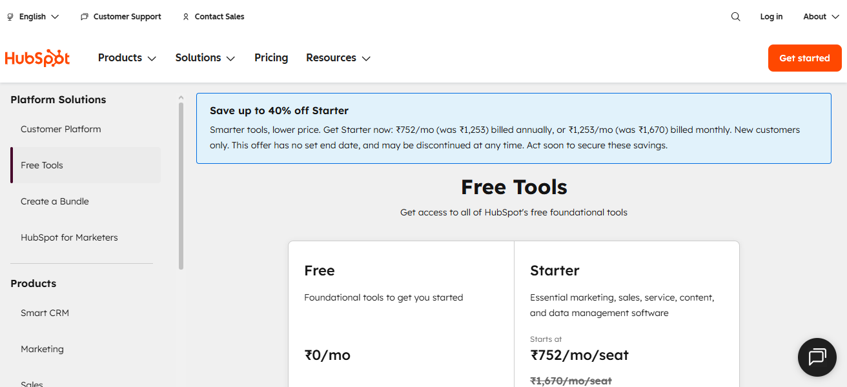Click the HubSpot logo
This screenshot has height=387, width=847.
click(x=37, y=57)
